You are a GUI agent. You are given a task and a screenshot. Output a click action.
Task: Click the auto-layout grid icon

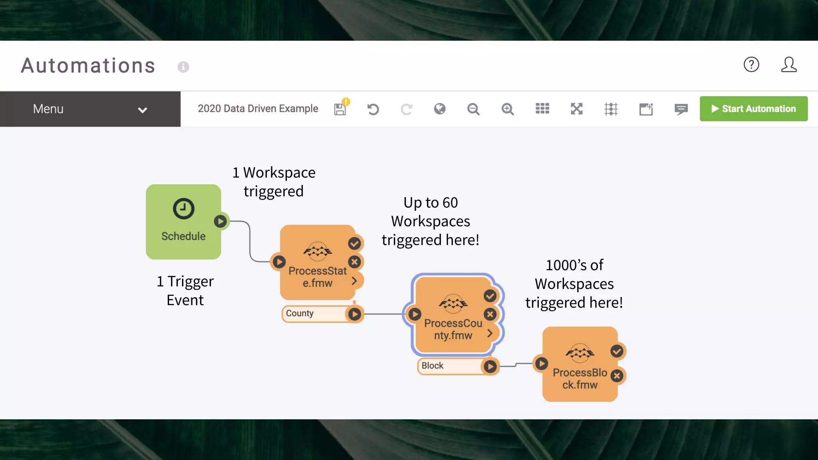542,109
